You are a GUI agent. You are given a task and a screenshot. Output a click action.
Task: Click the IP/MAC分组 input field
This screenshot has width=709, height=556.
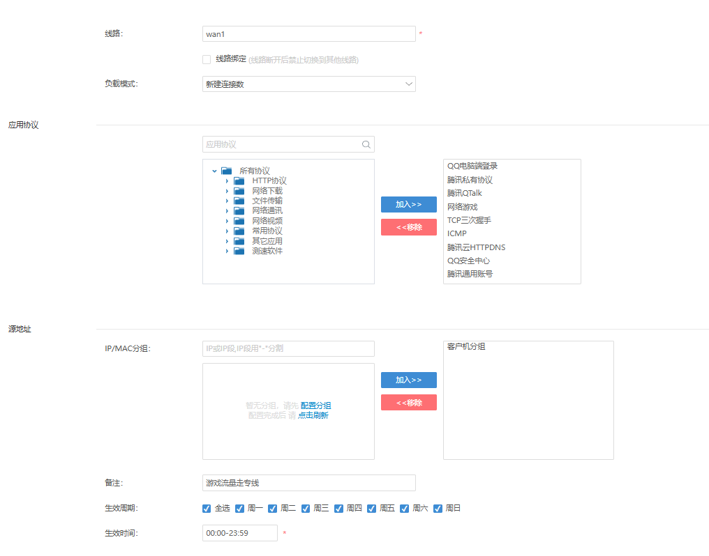coord(288,348)
